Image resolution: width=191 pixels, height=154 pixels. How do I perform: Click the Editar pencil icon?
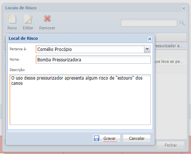(28, 19)
